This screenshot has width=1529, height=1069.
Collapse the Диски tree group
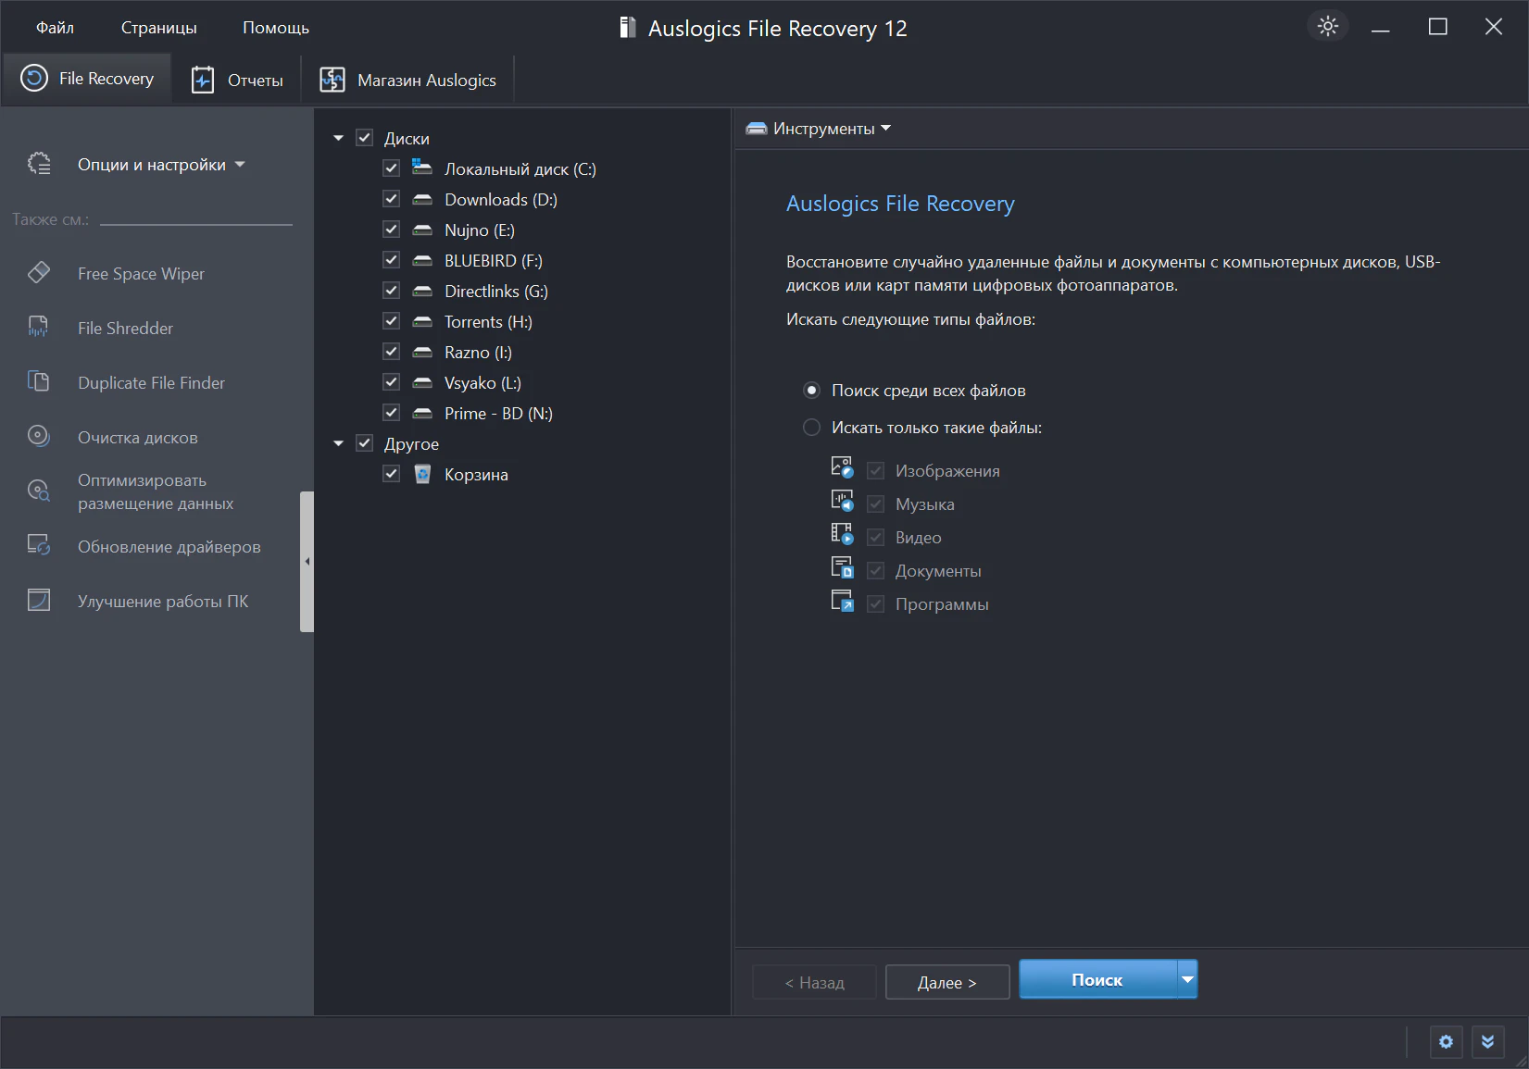(x=338, y=138)
